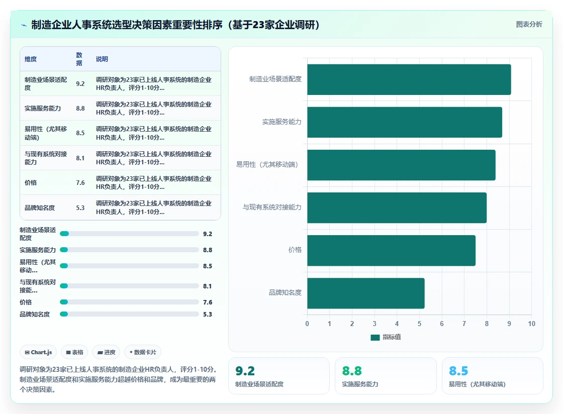Click the chart title 制造企业人事系统选型决策因素
Screen dimensions: 563x414
coord(175,25)
